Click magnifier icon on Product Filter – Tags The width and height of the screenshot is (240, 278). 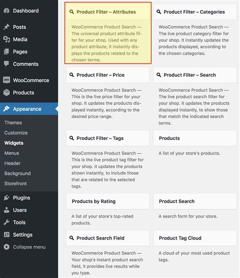(71, 138)
